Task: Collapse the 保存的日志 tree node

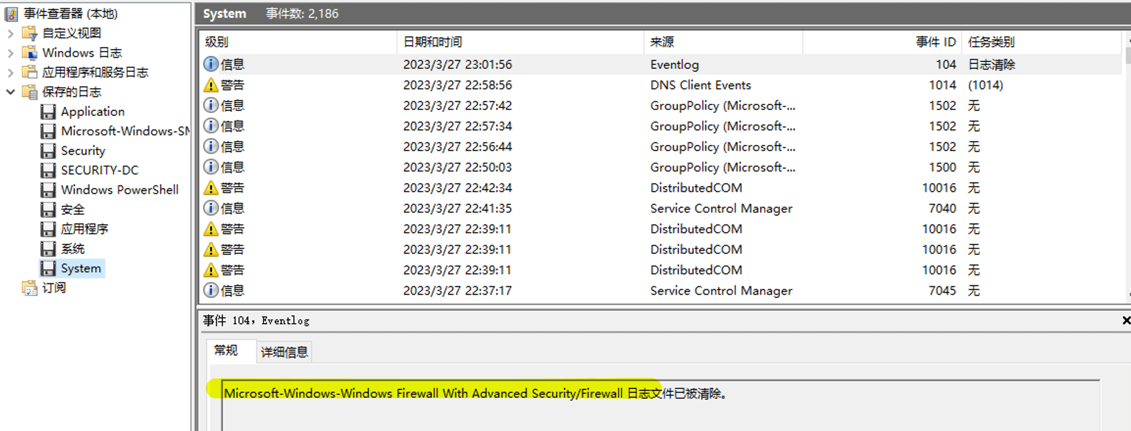Action: [11, 92]
